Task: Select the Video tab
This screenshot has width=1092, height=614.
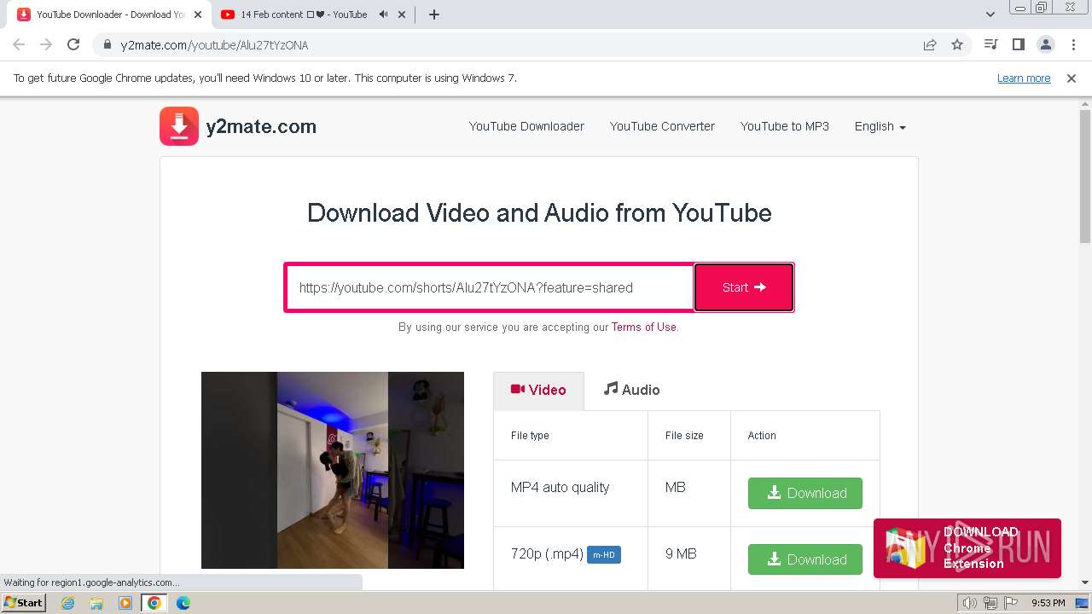Action: point(538,390)
